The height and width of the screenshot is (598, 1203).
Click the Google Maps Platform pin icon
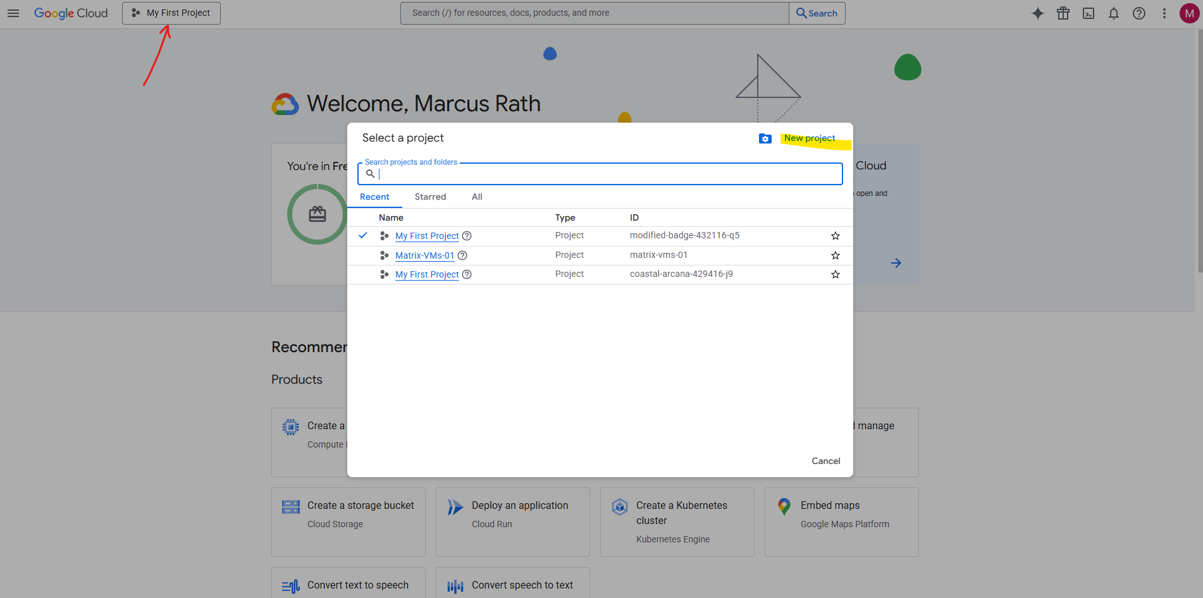(x=784, y=506)
